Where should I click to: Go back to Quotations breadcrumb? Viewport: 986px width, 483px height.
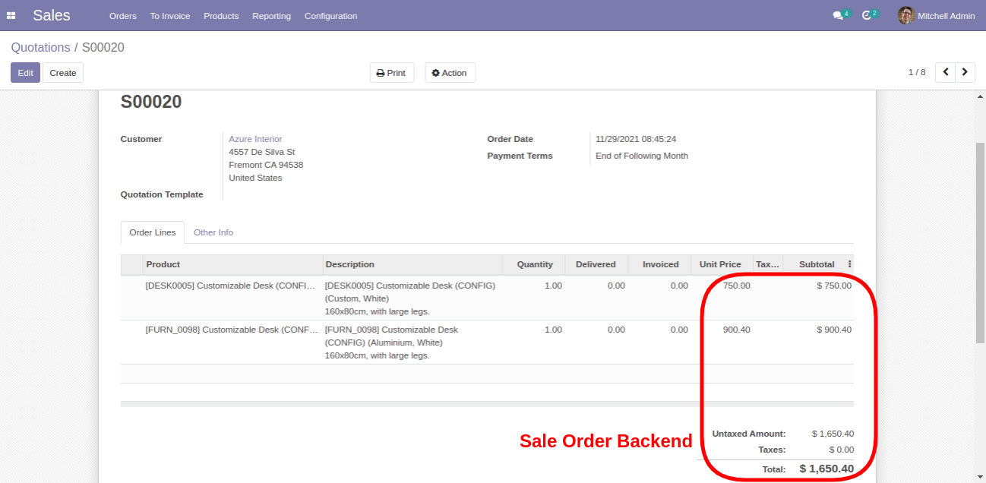40,48
